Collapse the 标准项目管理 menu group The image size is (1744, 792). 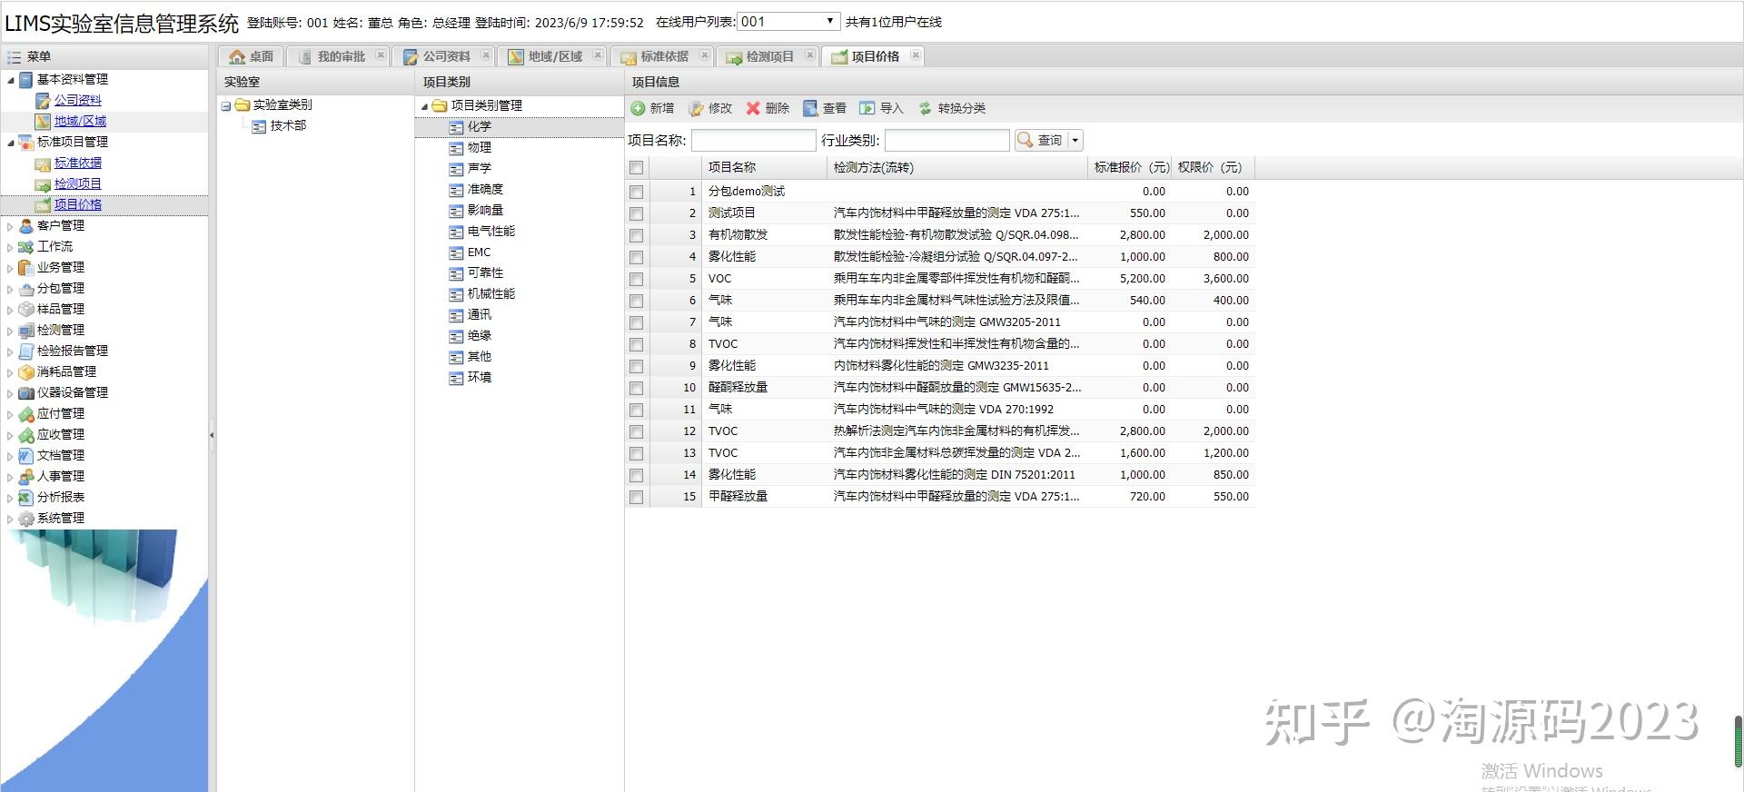pyautogui.click(x=11, y=143)
